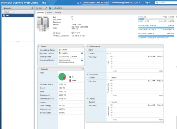Image resolution: width=177 pixels, height=129 pixels.
Task: Collapse the IOPS section
Action: 88,50
